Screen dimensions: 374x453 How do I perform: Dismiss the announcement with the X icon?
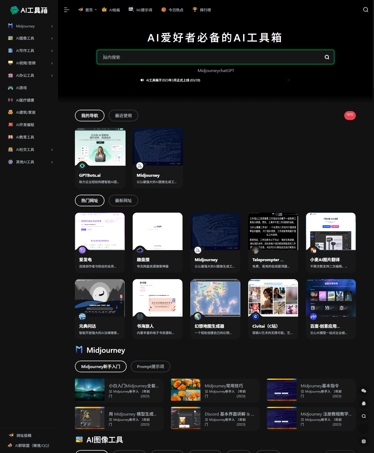289,80
